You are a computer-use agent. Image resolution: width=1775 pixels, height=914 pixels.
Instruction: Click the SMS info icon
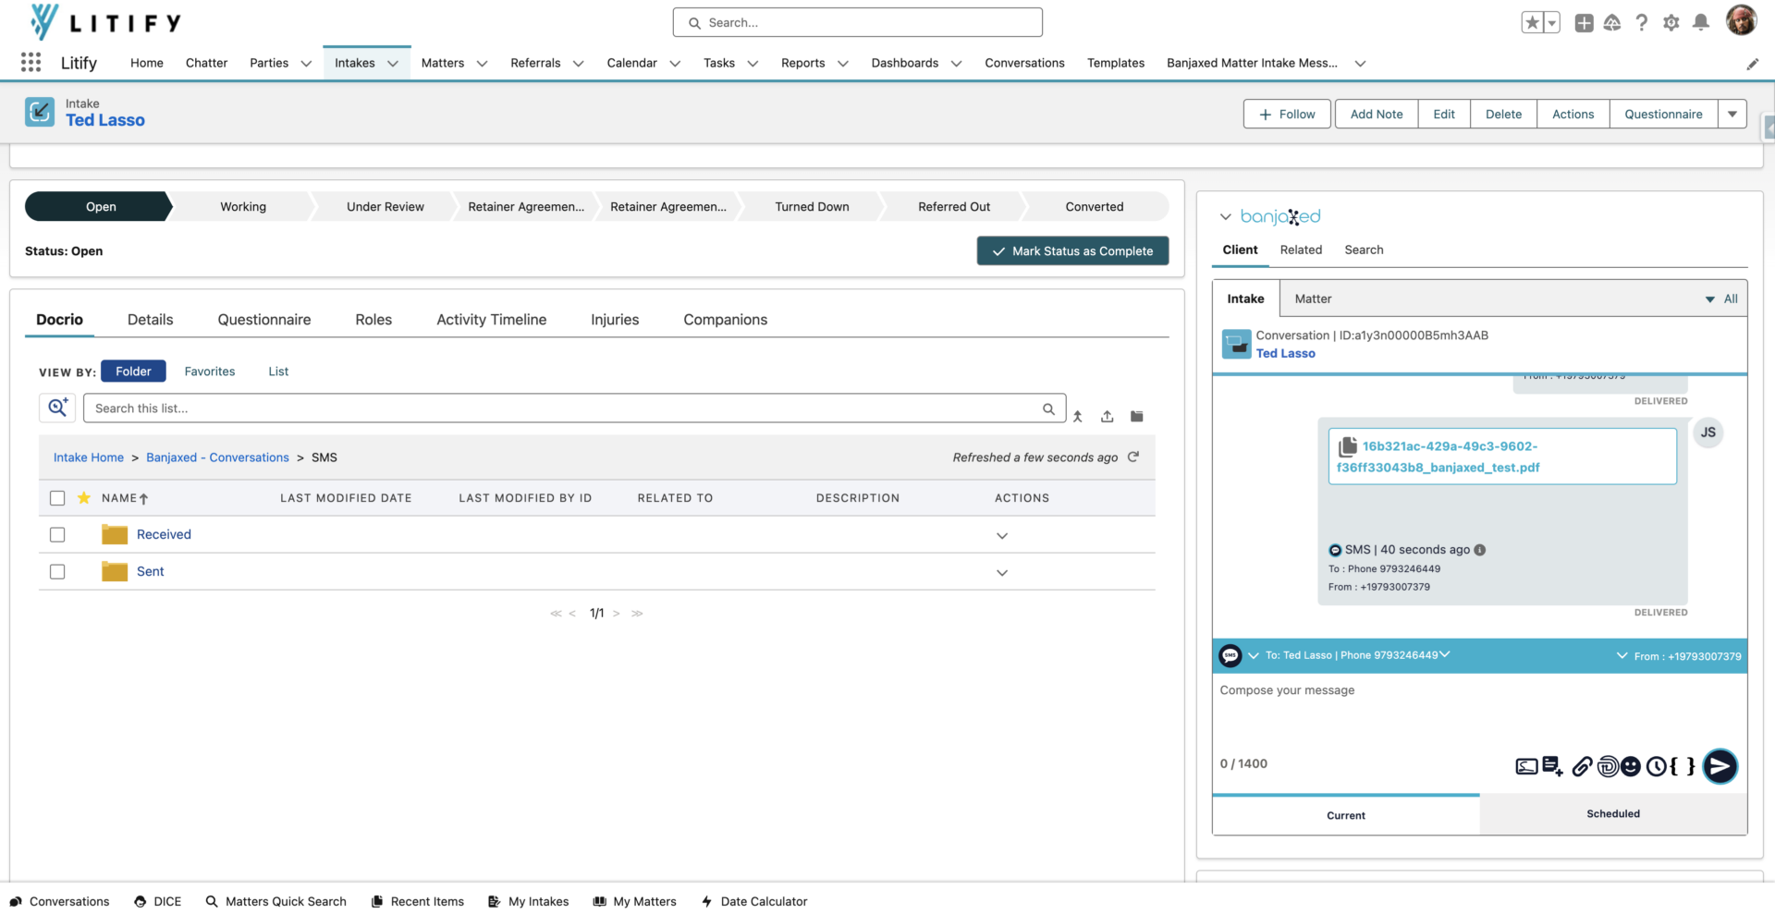[1480, 550]
